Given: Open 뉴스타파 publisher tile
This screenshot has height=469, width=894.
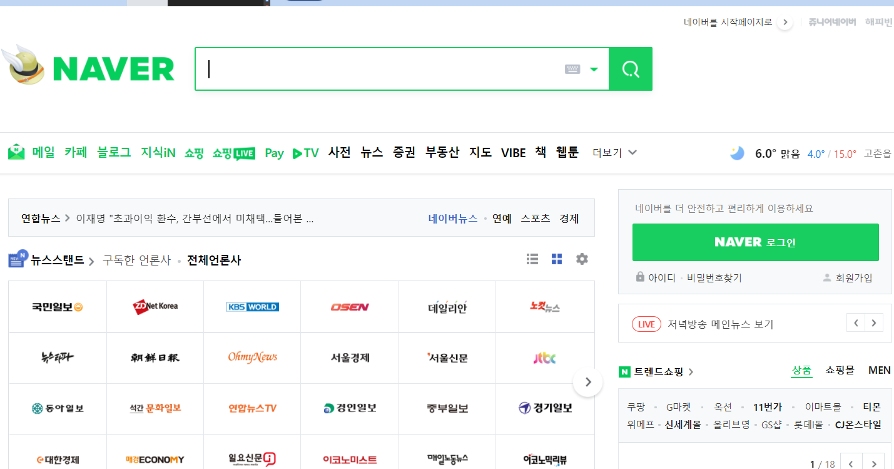Looking at the screenshot, I should coord(58,358).
